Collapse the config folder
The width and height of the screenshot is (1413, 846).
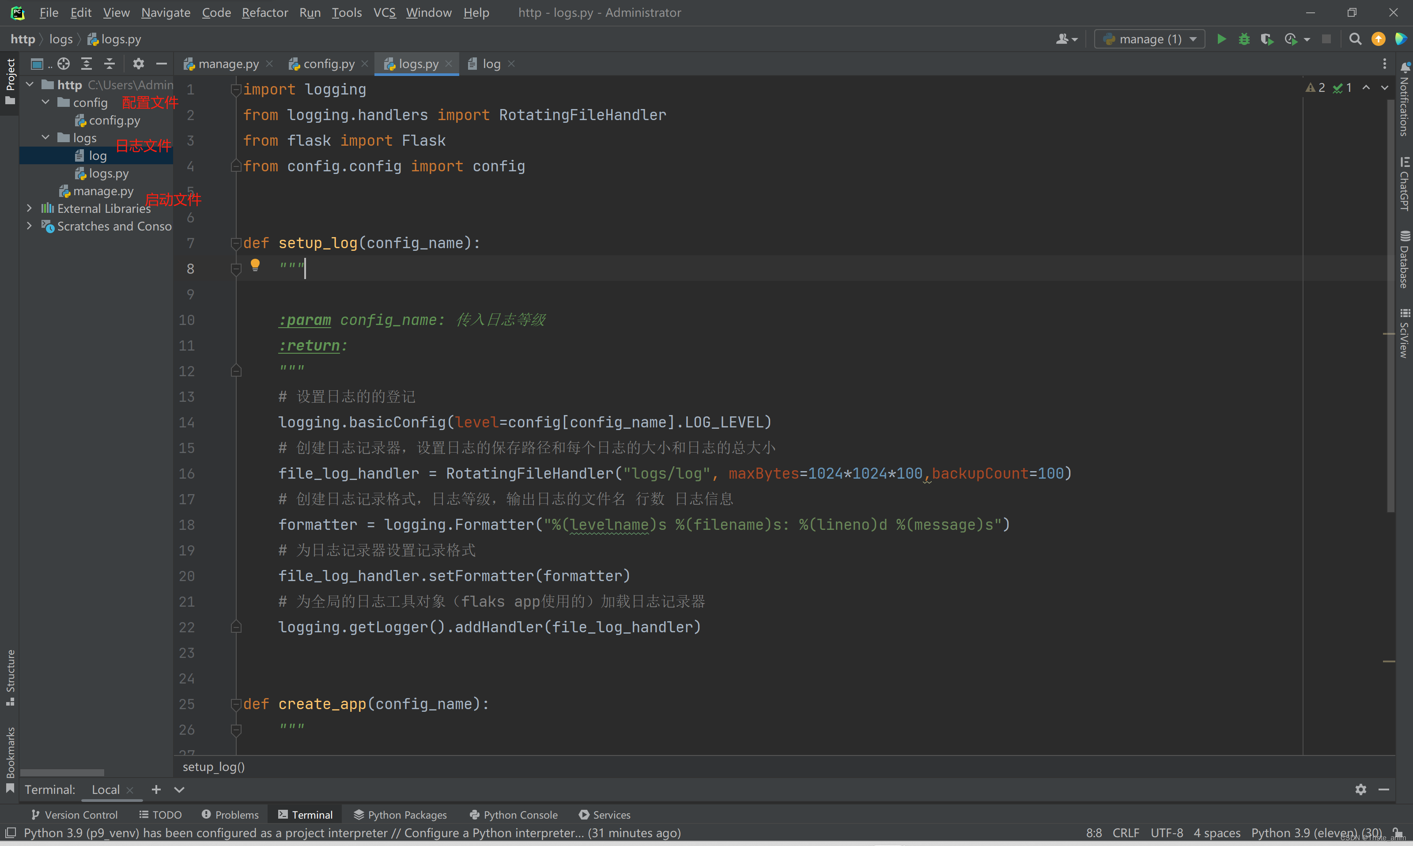coord(45,102)
